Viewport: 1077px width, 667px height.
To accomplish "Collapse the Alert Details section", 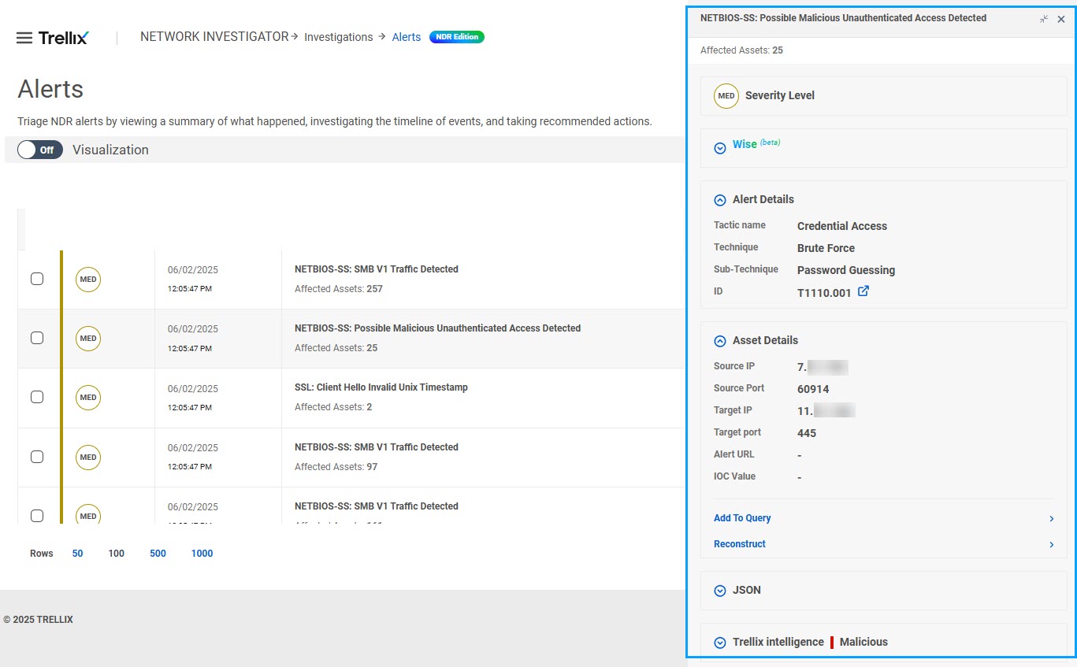I will pos(719,200).
